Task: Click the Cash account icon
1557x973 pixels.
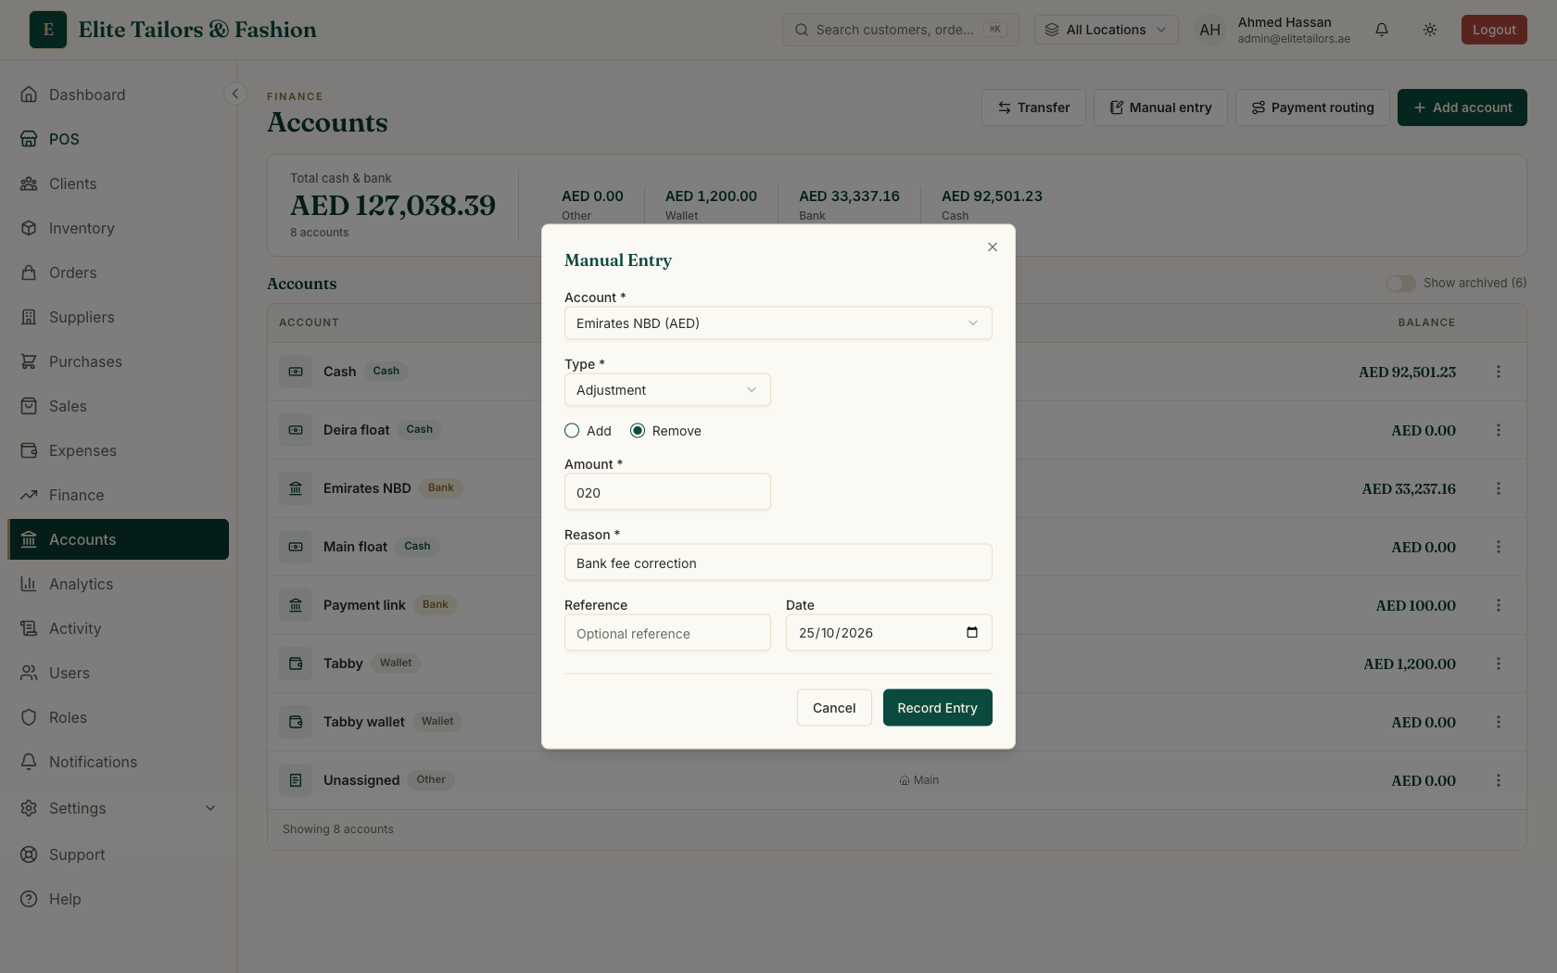Action: 296,372
